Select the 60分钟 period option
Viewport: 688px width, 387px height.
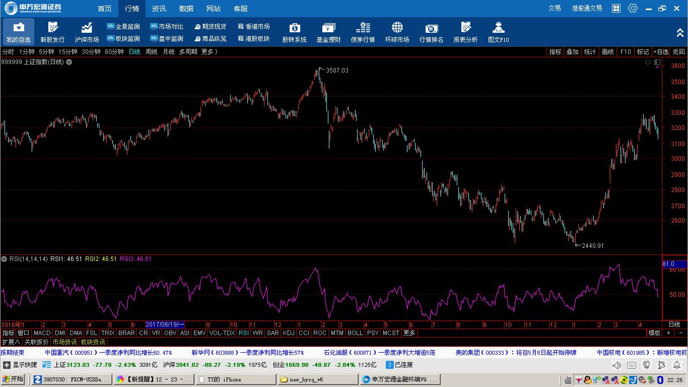pyautogui.click(x=114, y=52)
